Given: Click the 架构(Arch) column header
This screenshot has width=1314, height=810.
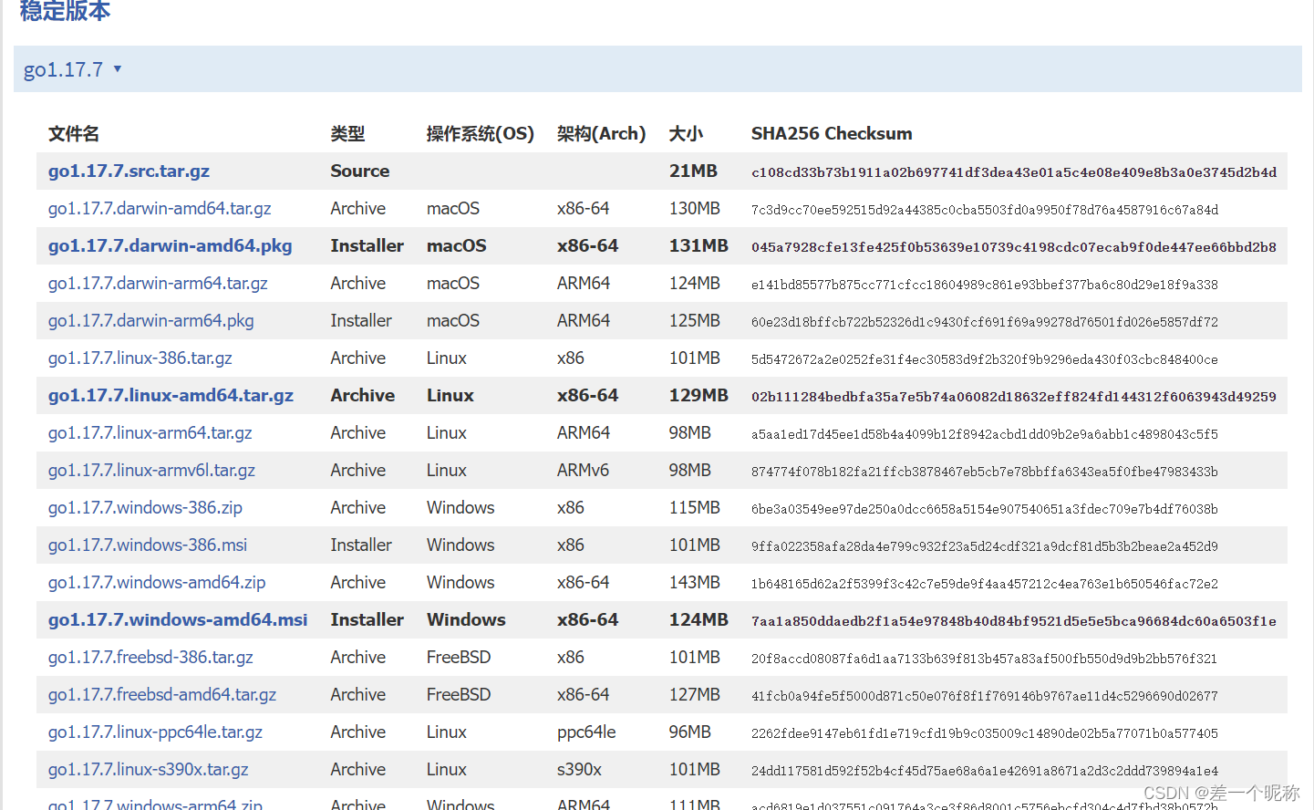Looking at the screenshot, I should (x=602, y=134).
